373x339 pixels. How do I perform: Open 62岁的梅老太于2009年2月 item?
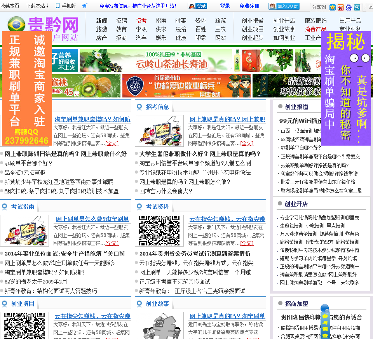(36, 282)
